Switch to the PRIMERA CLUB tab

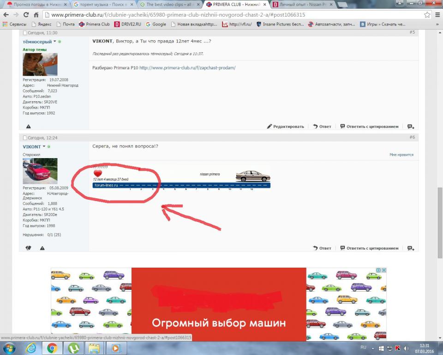pos(236,5)
